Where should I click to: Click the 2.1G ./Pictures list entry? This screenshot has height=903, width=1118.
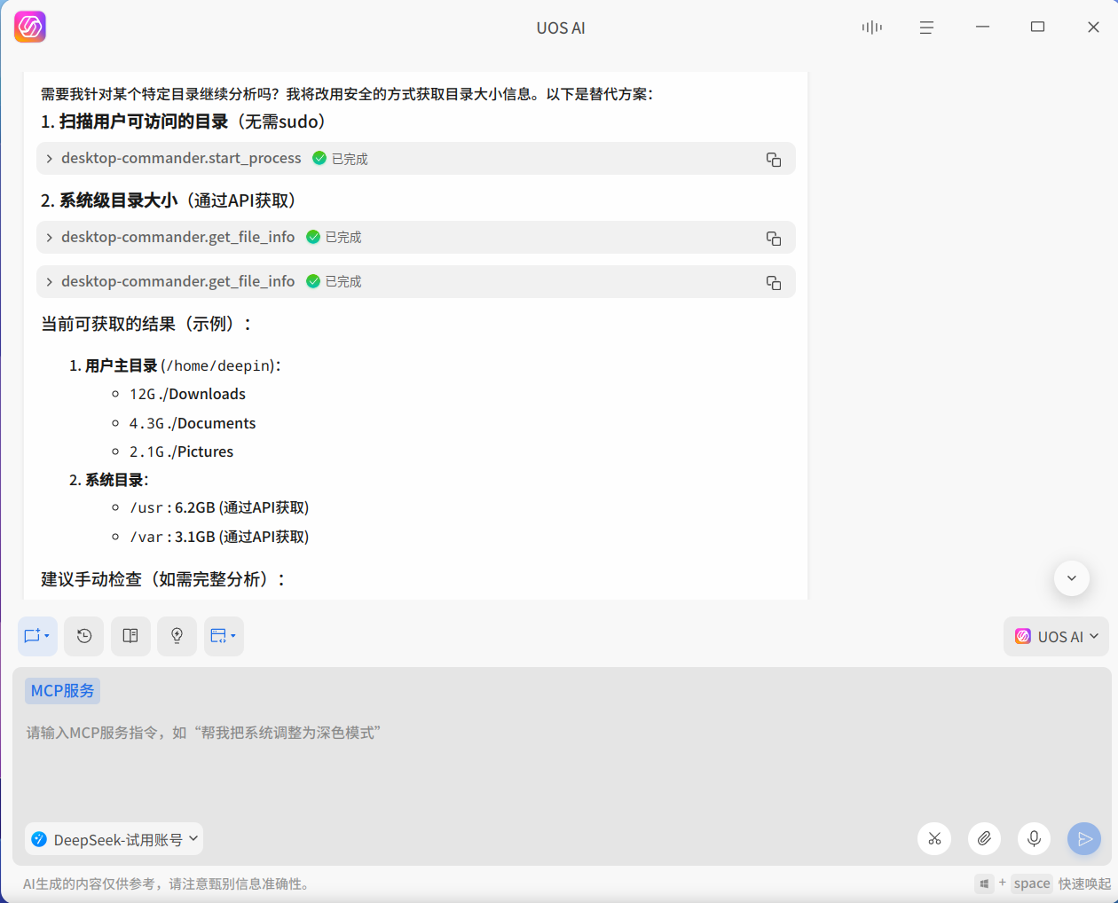pyautogui.click(x=181, y=451)
